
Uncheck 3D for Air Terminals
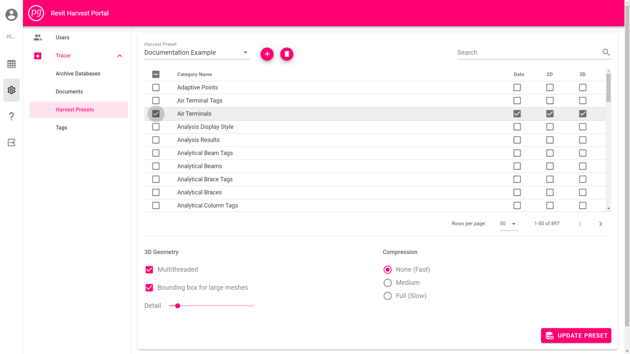click(583, 113)
